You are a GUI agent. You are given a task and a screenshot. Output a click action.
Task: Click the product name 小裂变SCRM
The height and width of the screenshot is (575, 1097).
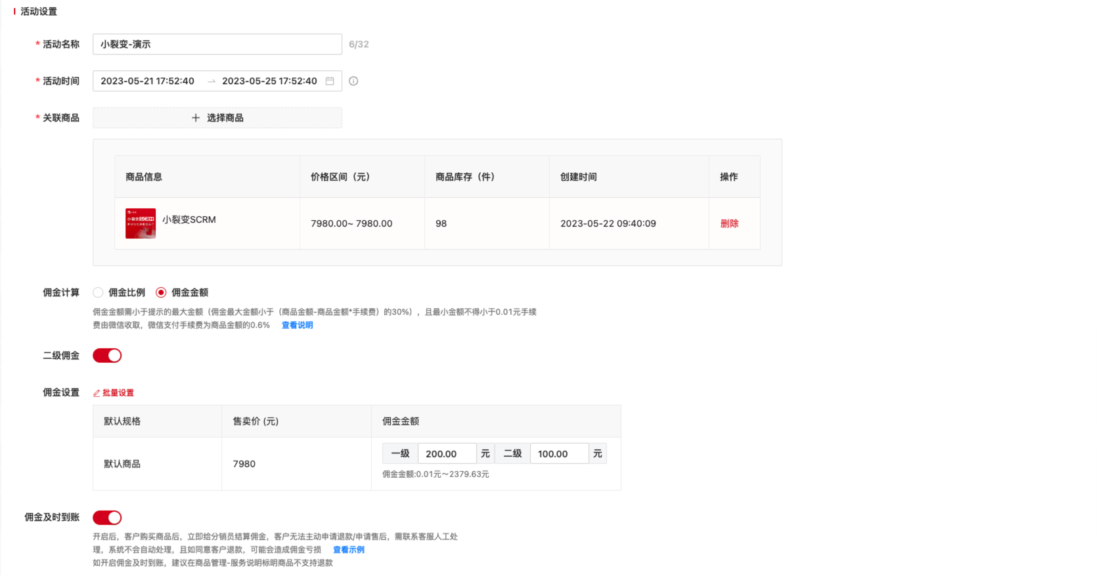pyautogui.click(x=189, y=219)
